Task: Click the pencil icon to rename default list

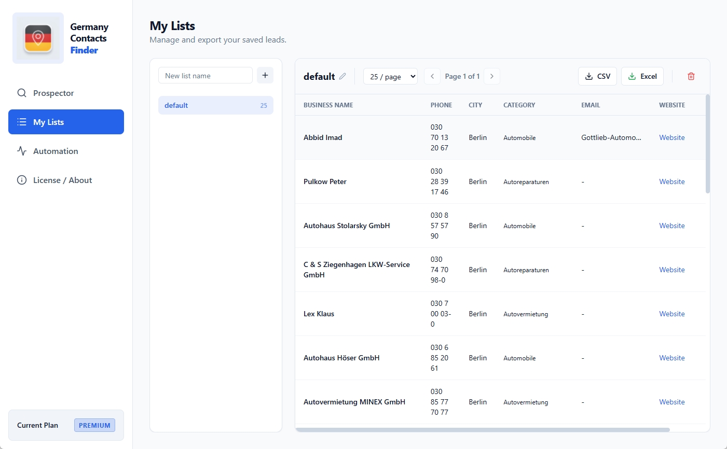Action: pos(342,76)
